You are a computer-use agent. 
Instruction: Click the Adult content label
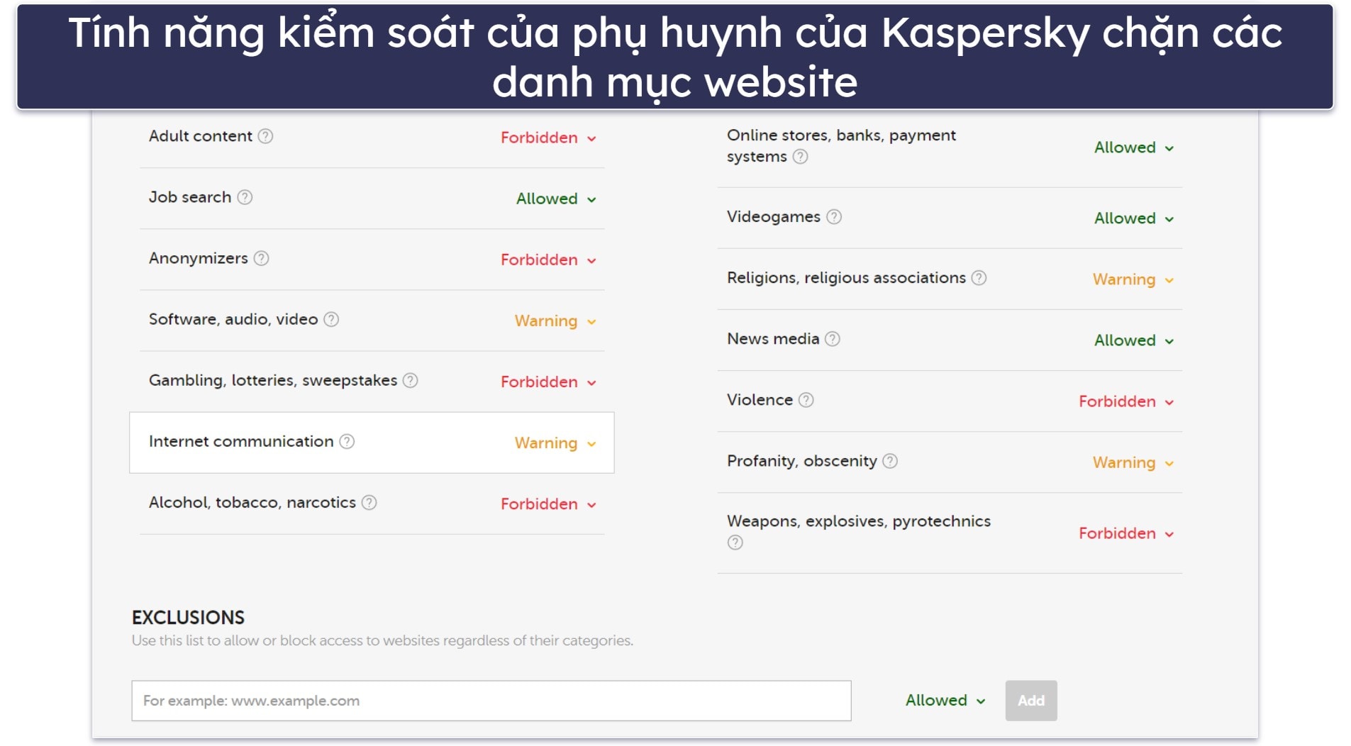[200, 136]
